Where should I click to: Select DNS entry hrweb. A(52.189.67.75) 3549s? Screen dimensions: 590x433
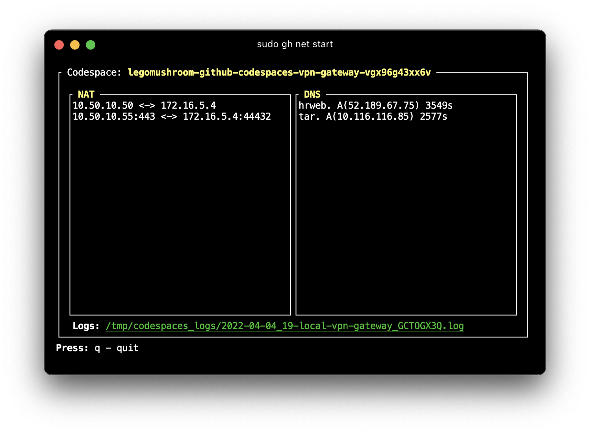pyautogui.click(x=376, y=105)
